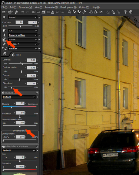The width and height of the screenshot is (139, 175).
Task: Click the tone contrast half-circle icon
Action: pyautogui.click(x=5, y=39)
